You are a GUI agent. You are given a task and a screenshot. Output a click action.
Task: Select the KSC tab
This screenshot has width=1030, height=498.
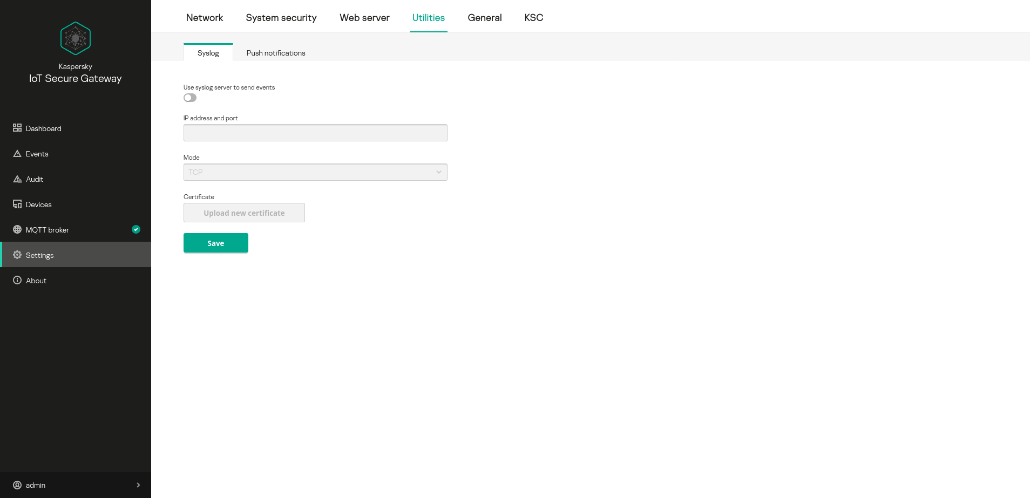(533, 18)
